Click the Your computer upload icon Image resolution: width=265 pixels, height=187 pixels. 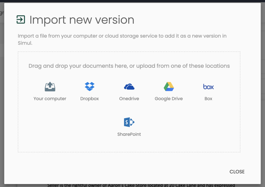click(50, 87)
